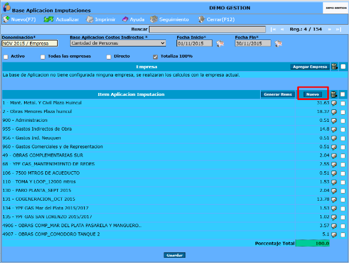Click trash icon in Empresa header
The width and height of the screenshot is (349, 263).
click(x=334, y=66)
